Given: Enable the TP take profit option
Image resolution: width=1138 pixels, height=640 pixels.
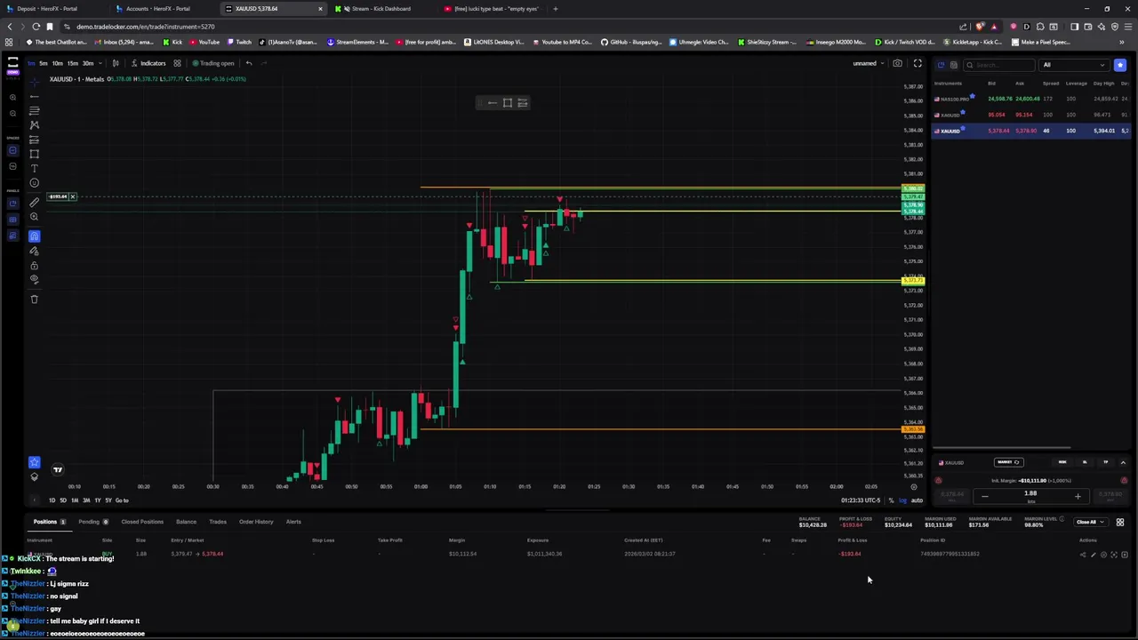Looking at the screenshot, I should point(1106,462).
